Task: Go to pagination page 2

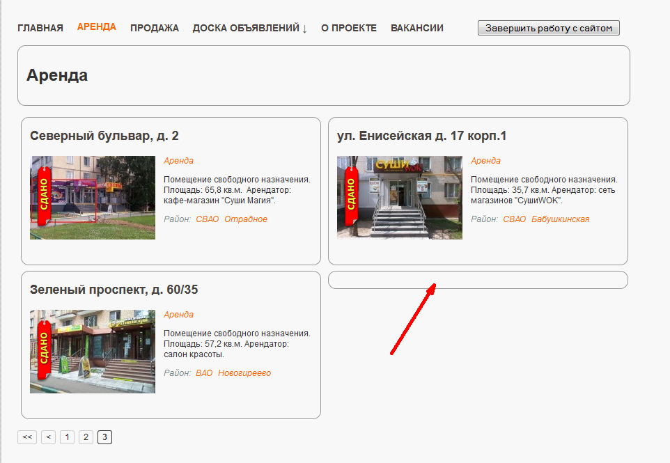Action: [x=86, y=437]
